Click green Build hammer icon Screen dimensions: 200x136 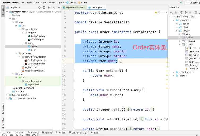pos(181,3)
